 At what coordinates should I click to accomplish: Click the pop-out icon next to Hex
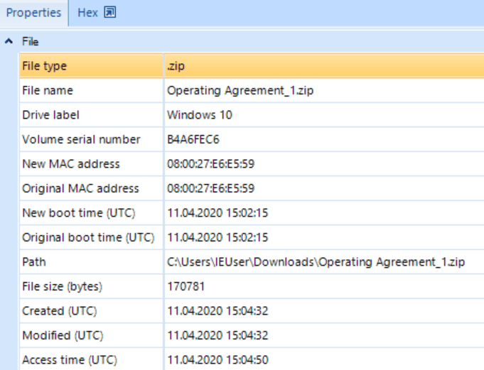109,13
